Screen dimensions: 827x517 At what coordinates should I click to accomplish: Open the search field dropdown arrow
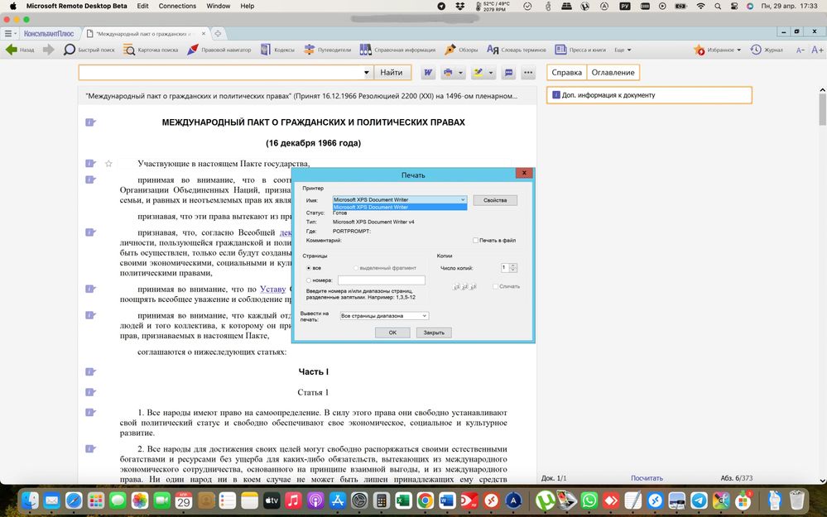click(367, 73)
